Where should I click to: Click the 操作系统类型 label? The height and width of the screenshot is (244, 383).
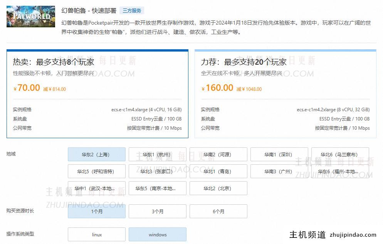coord(20,234)
